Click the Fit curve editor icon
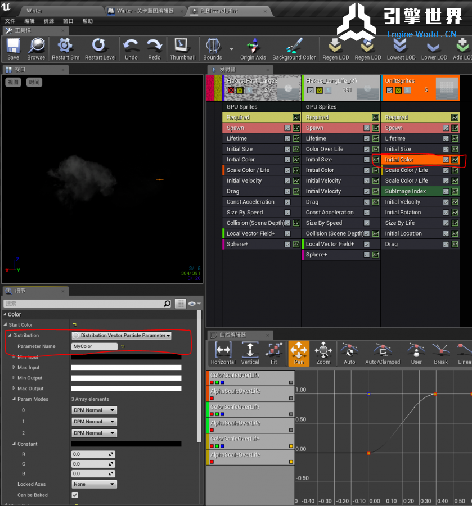472x506 pixels. [x=274, y=350]
